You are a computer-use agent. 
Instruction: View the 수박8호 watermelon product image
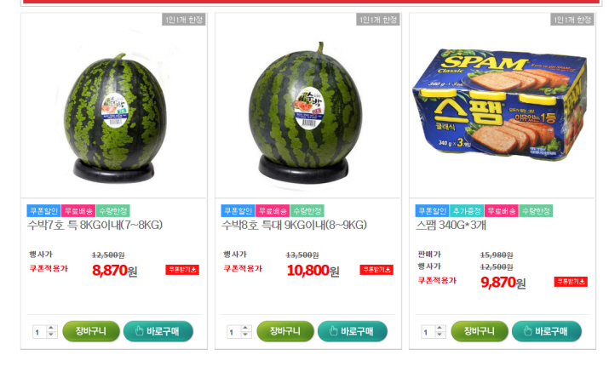308,106
